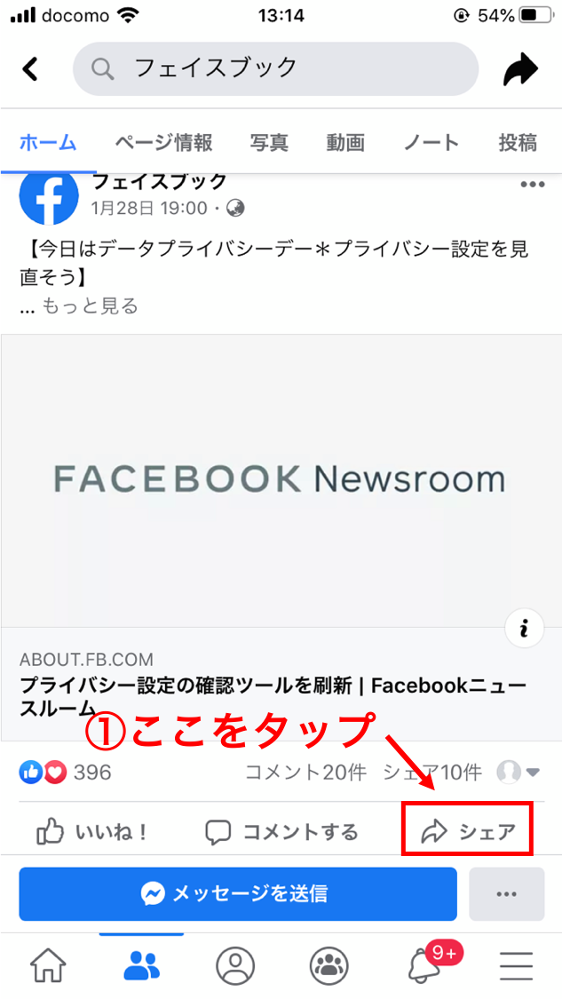Open the Home feed icon in bottom bar
The width and height of the screenshot is (562, 999).
(x=49, y=966)
